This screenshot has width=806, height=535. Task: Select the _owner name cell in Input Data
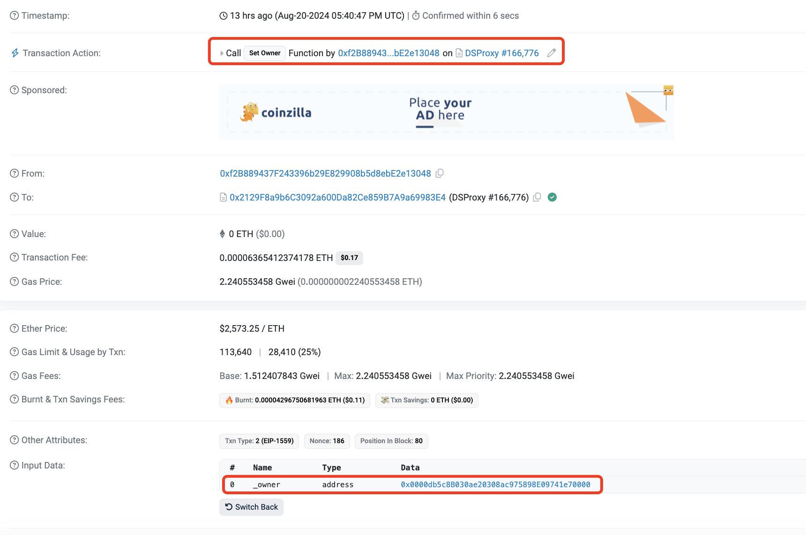[267, 484]
